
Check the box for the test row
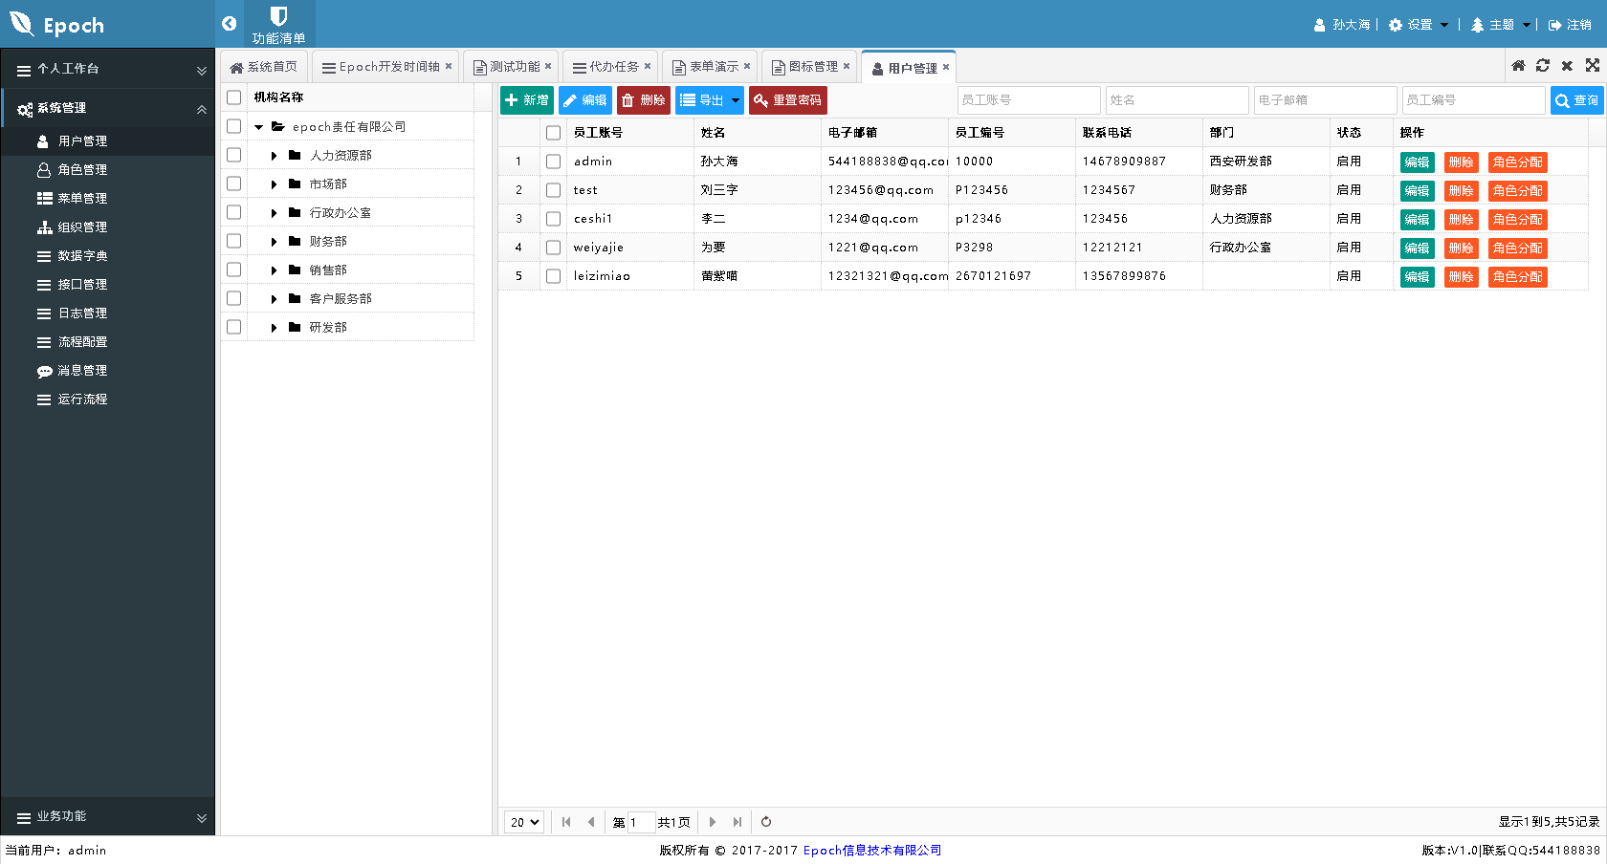click(553, 190)
